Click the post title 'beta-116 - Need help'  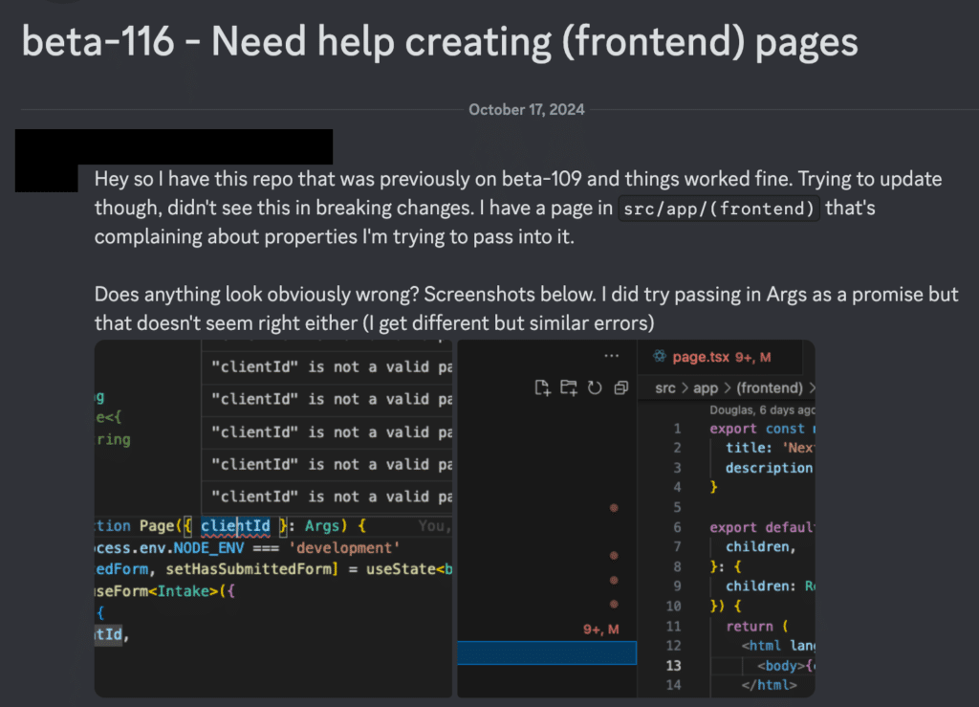tap(439, 41)
